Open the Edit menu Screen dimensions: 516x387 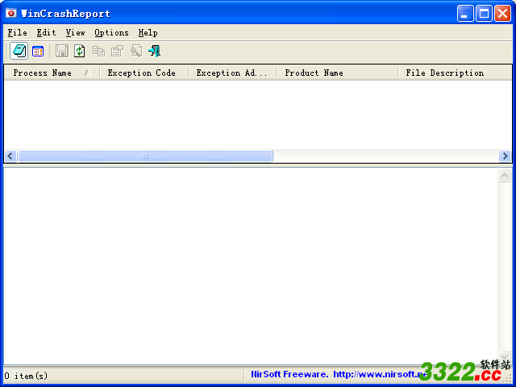[x=46, y=32]
